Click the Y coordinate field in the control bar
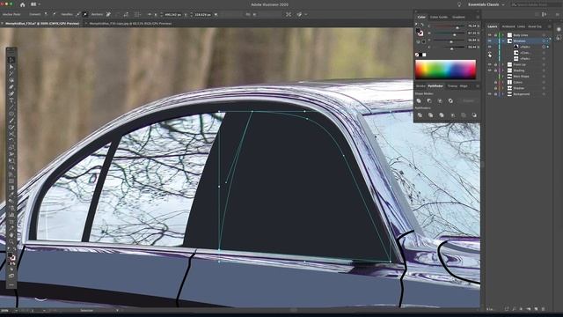Viewport: 563px width, 317px height. click(x=203, y=14)
